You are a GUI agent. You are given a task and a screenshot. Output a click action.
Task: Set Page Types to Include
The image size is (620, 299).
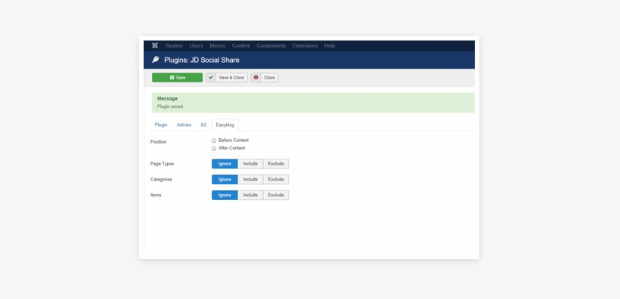tap(250, 164)
